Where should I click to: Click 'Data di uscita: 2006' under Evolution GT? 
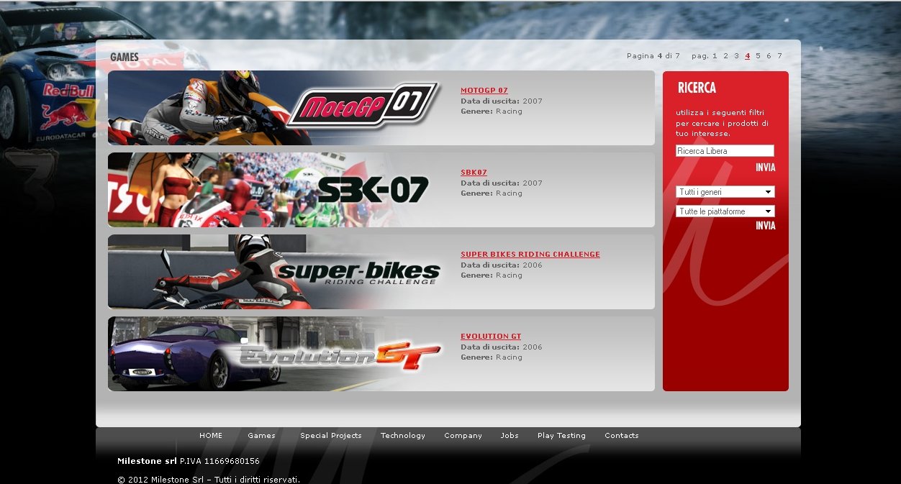coord(502,347)
